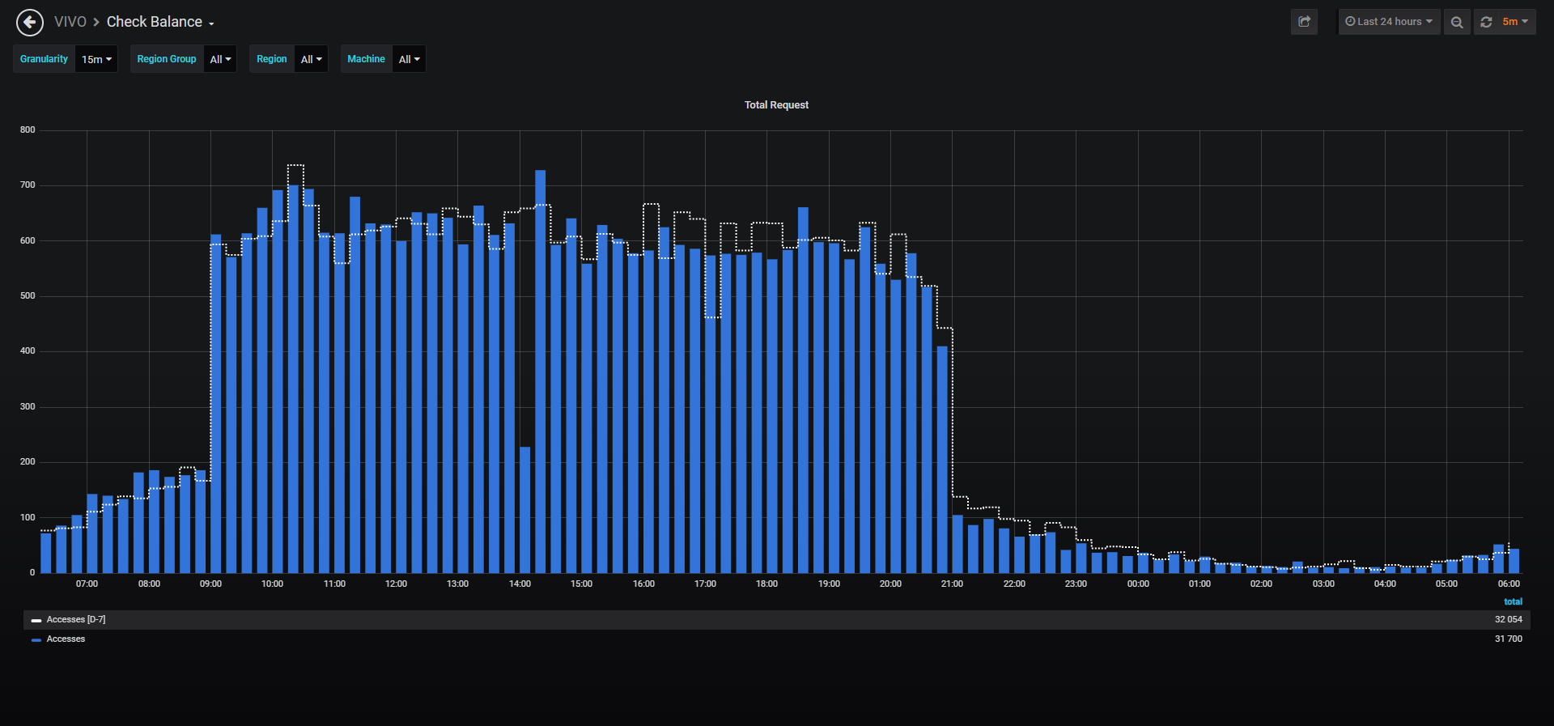Image resolution: width=1554 pixels, height=726 pixels.
Task: Open the Region Group All dropdown
Action: [220, 59]
